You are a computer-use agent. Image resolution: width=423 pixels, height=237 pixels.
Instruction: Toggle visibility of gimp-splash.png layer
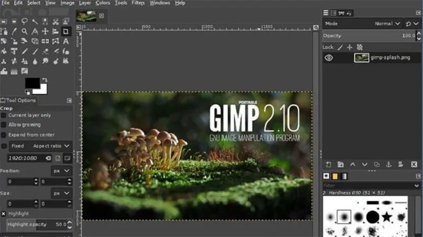(x=328, y=58)
